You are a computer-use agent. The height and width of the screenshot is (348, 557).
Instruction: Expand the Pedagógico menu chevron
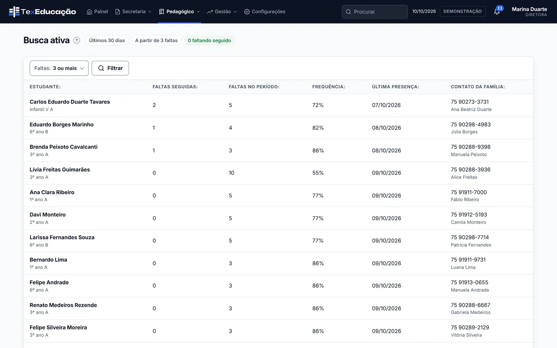(198, 12)
